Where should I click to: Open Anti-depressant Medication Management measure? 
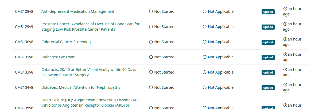point(78,11)
